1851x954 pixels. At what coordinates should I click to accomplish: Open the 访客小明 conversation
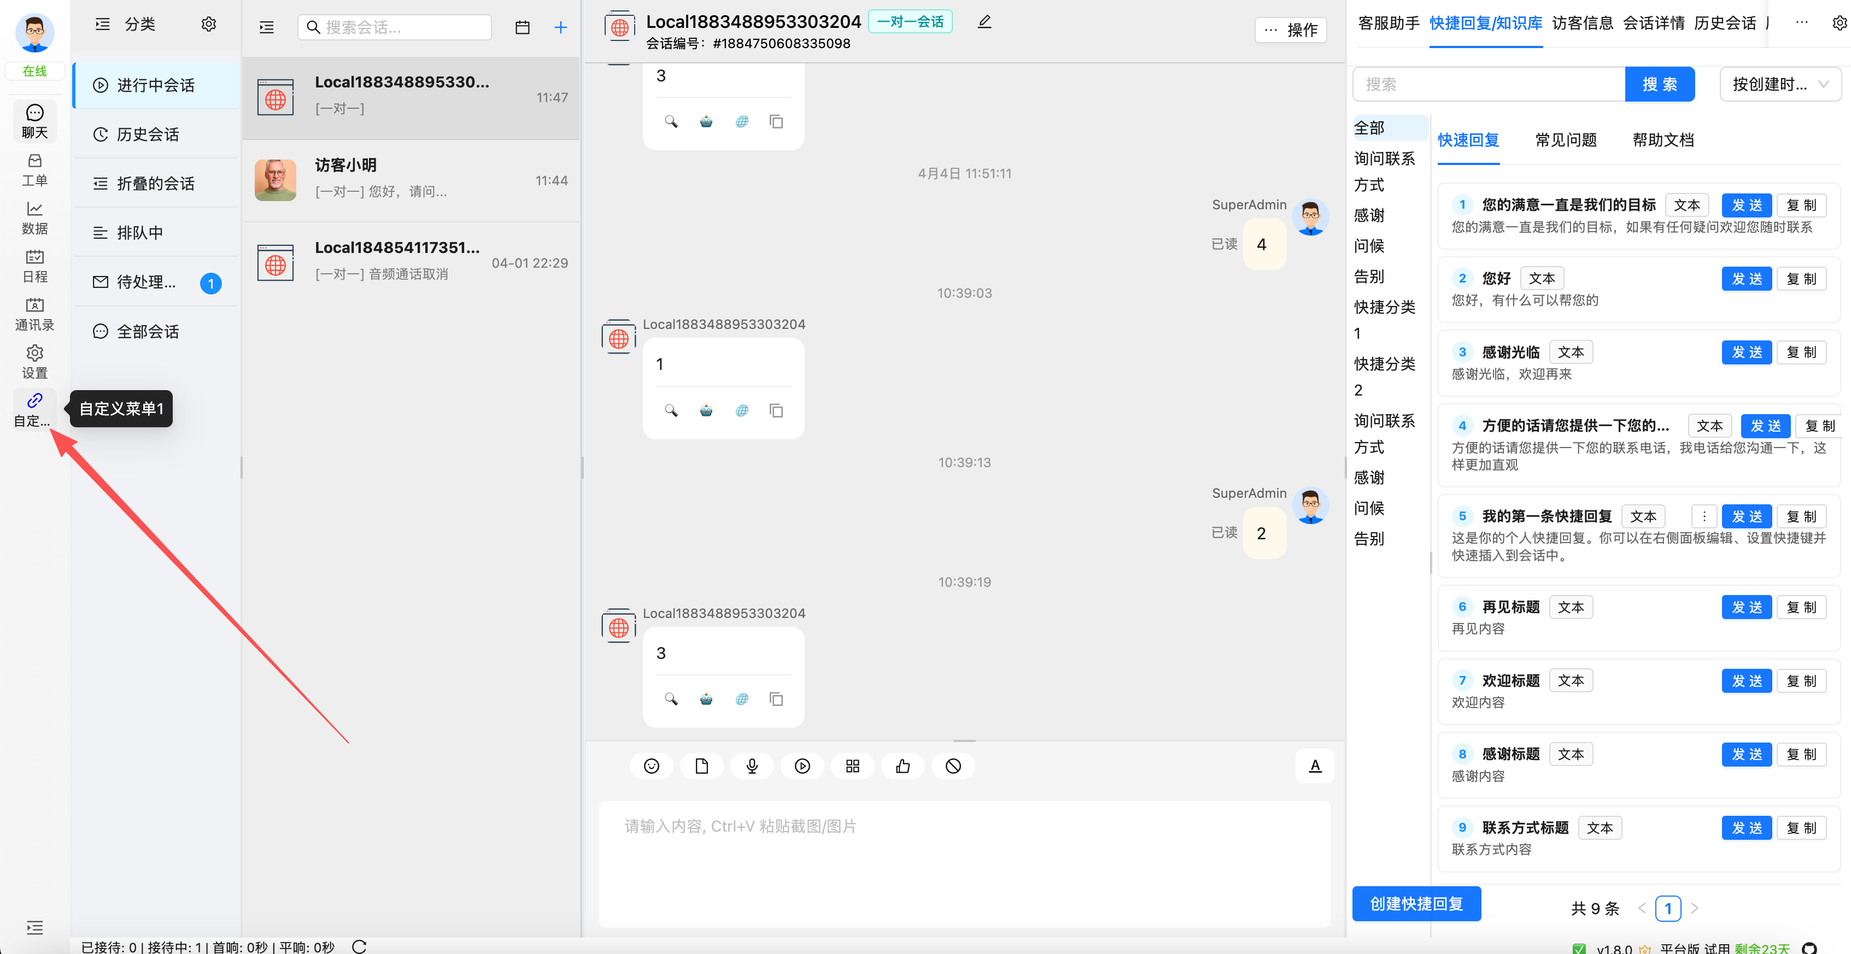pos(411,180)
